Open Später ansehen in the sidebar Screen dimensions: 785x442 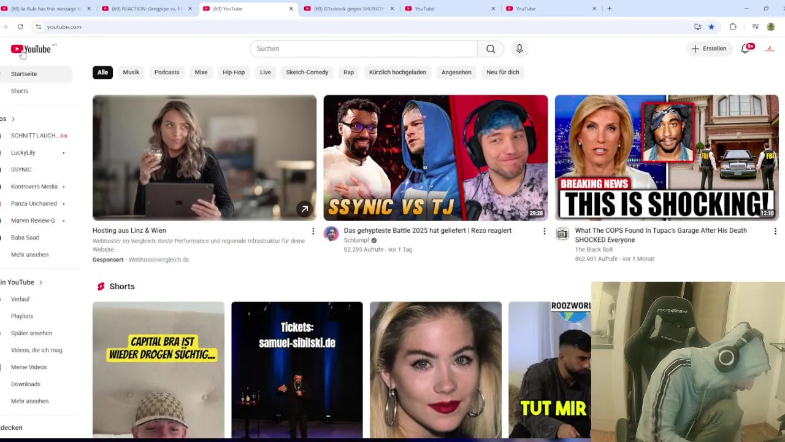click(x=31, y=333)
